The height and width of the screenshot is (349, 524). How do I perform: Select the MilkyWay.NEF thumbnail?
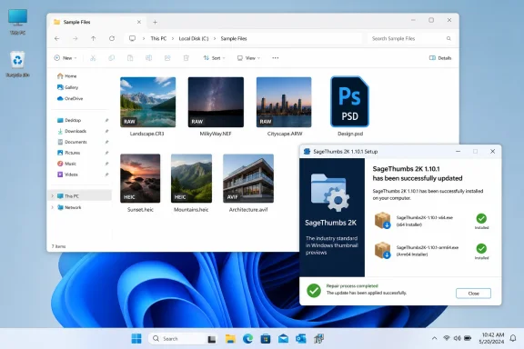coord(216,102)
